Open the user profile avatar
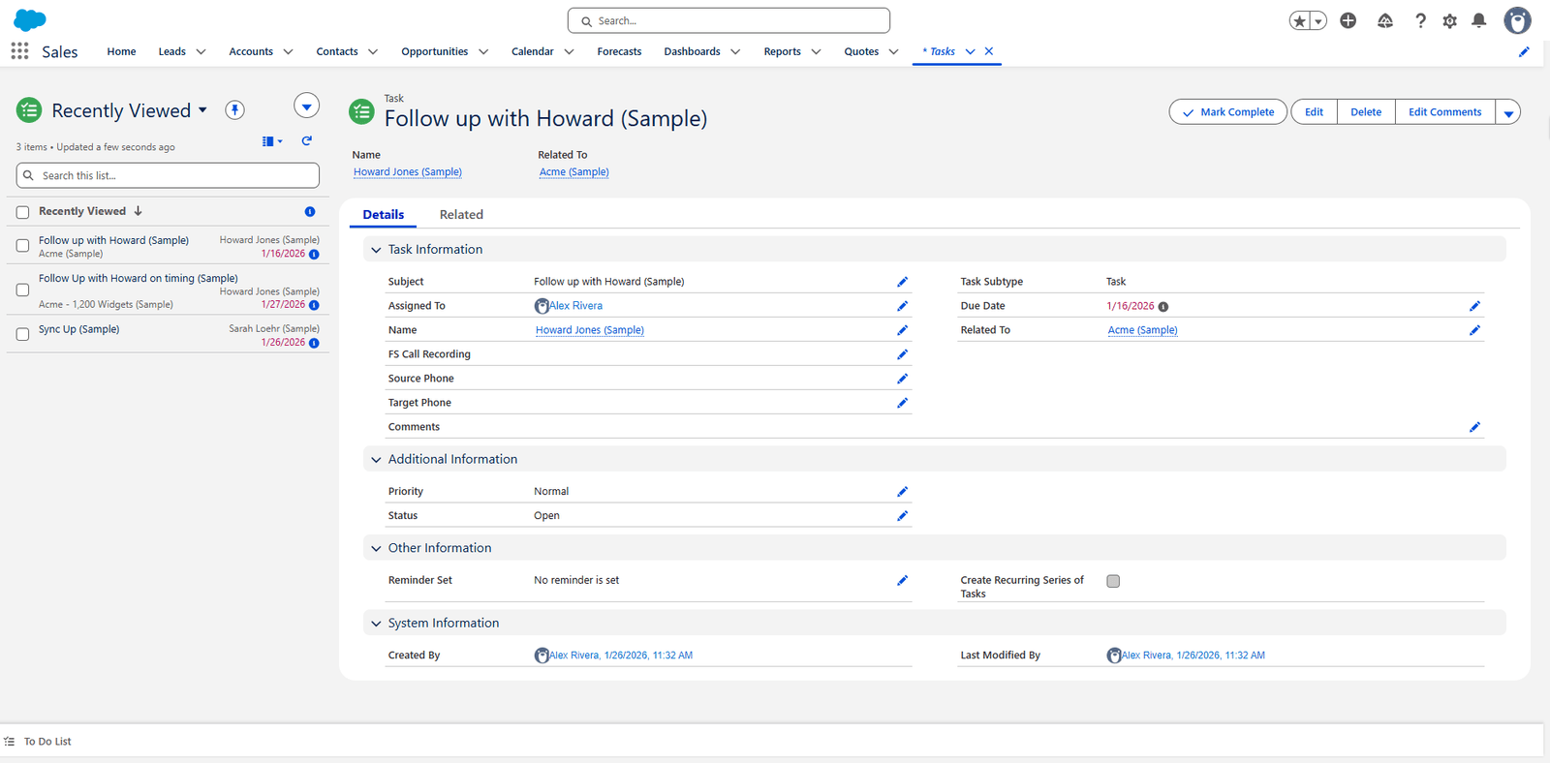 (x=1517, y=20)
